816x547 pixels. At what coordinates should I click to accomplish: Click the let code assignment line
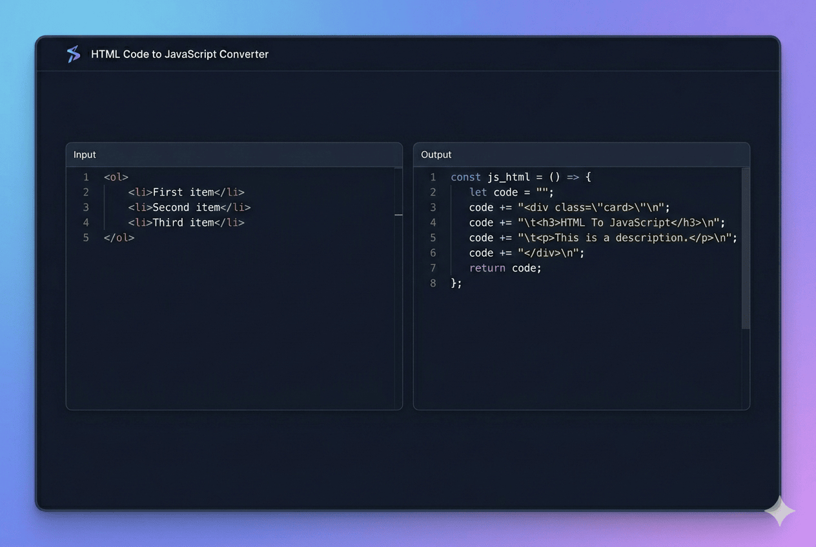tap(511, 192)
